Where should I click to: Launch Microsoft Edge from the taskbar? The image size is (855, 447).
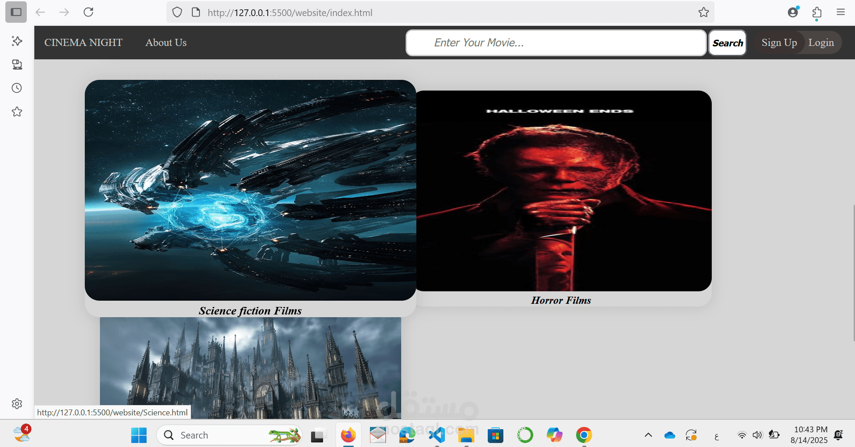tap(407, 435)
